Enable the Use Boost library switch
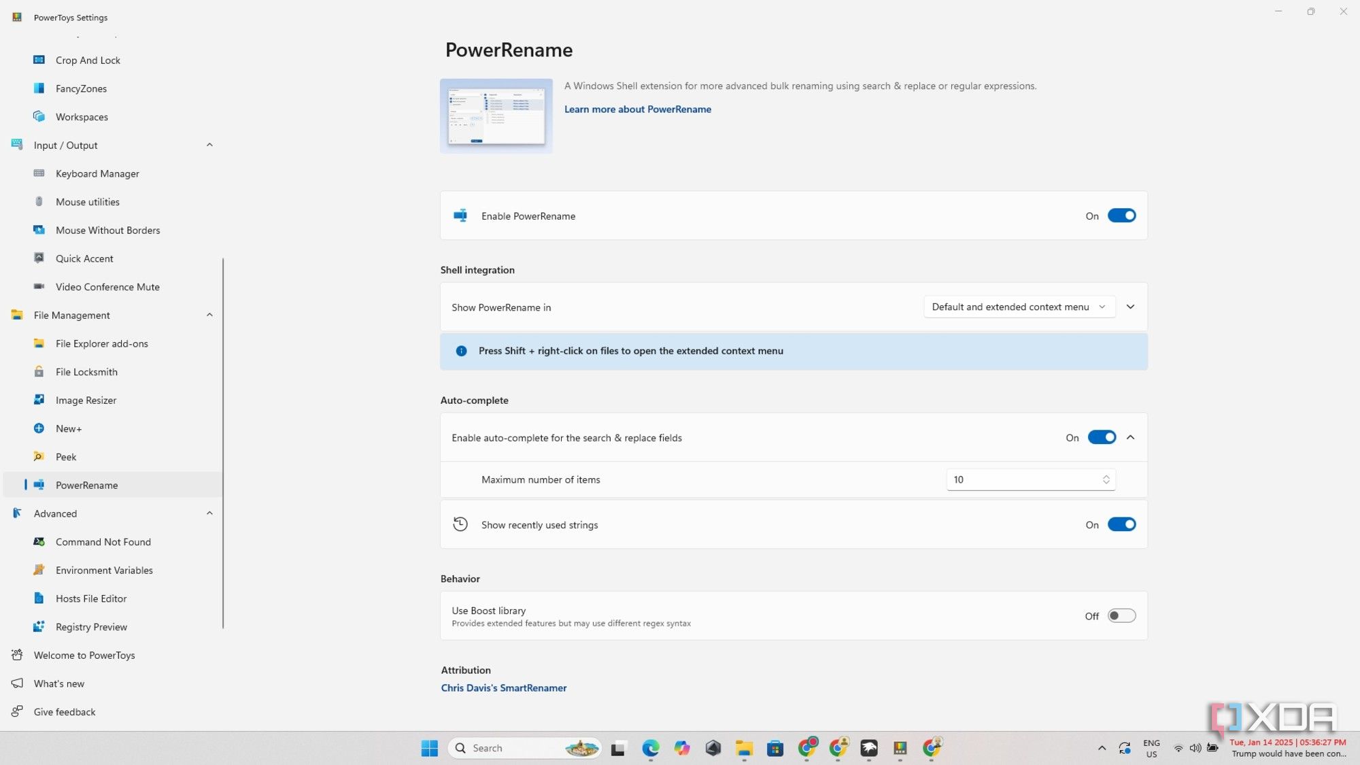Screen dimensions: 1360x765 coord(1121,615)
